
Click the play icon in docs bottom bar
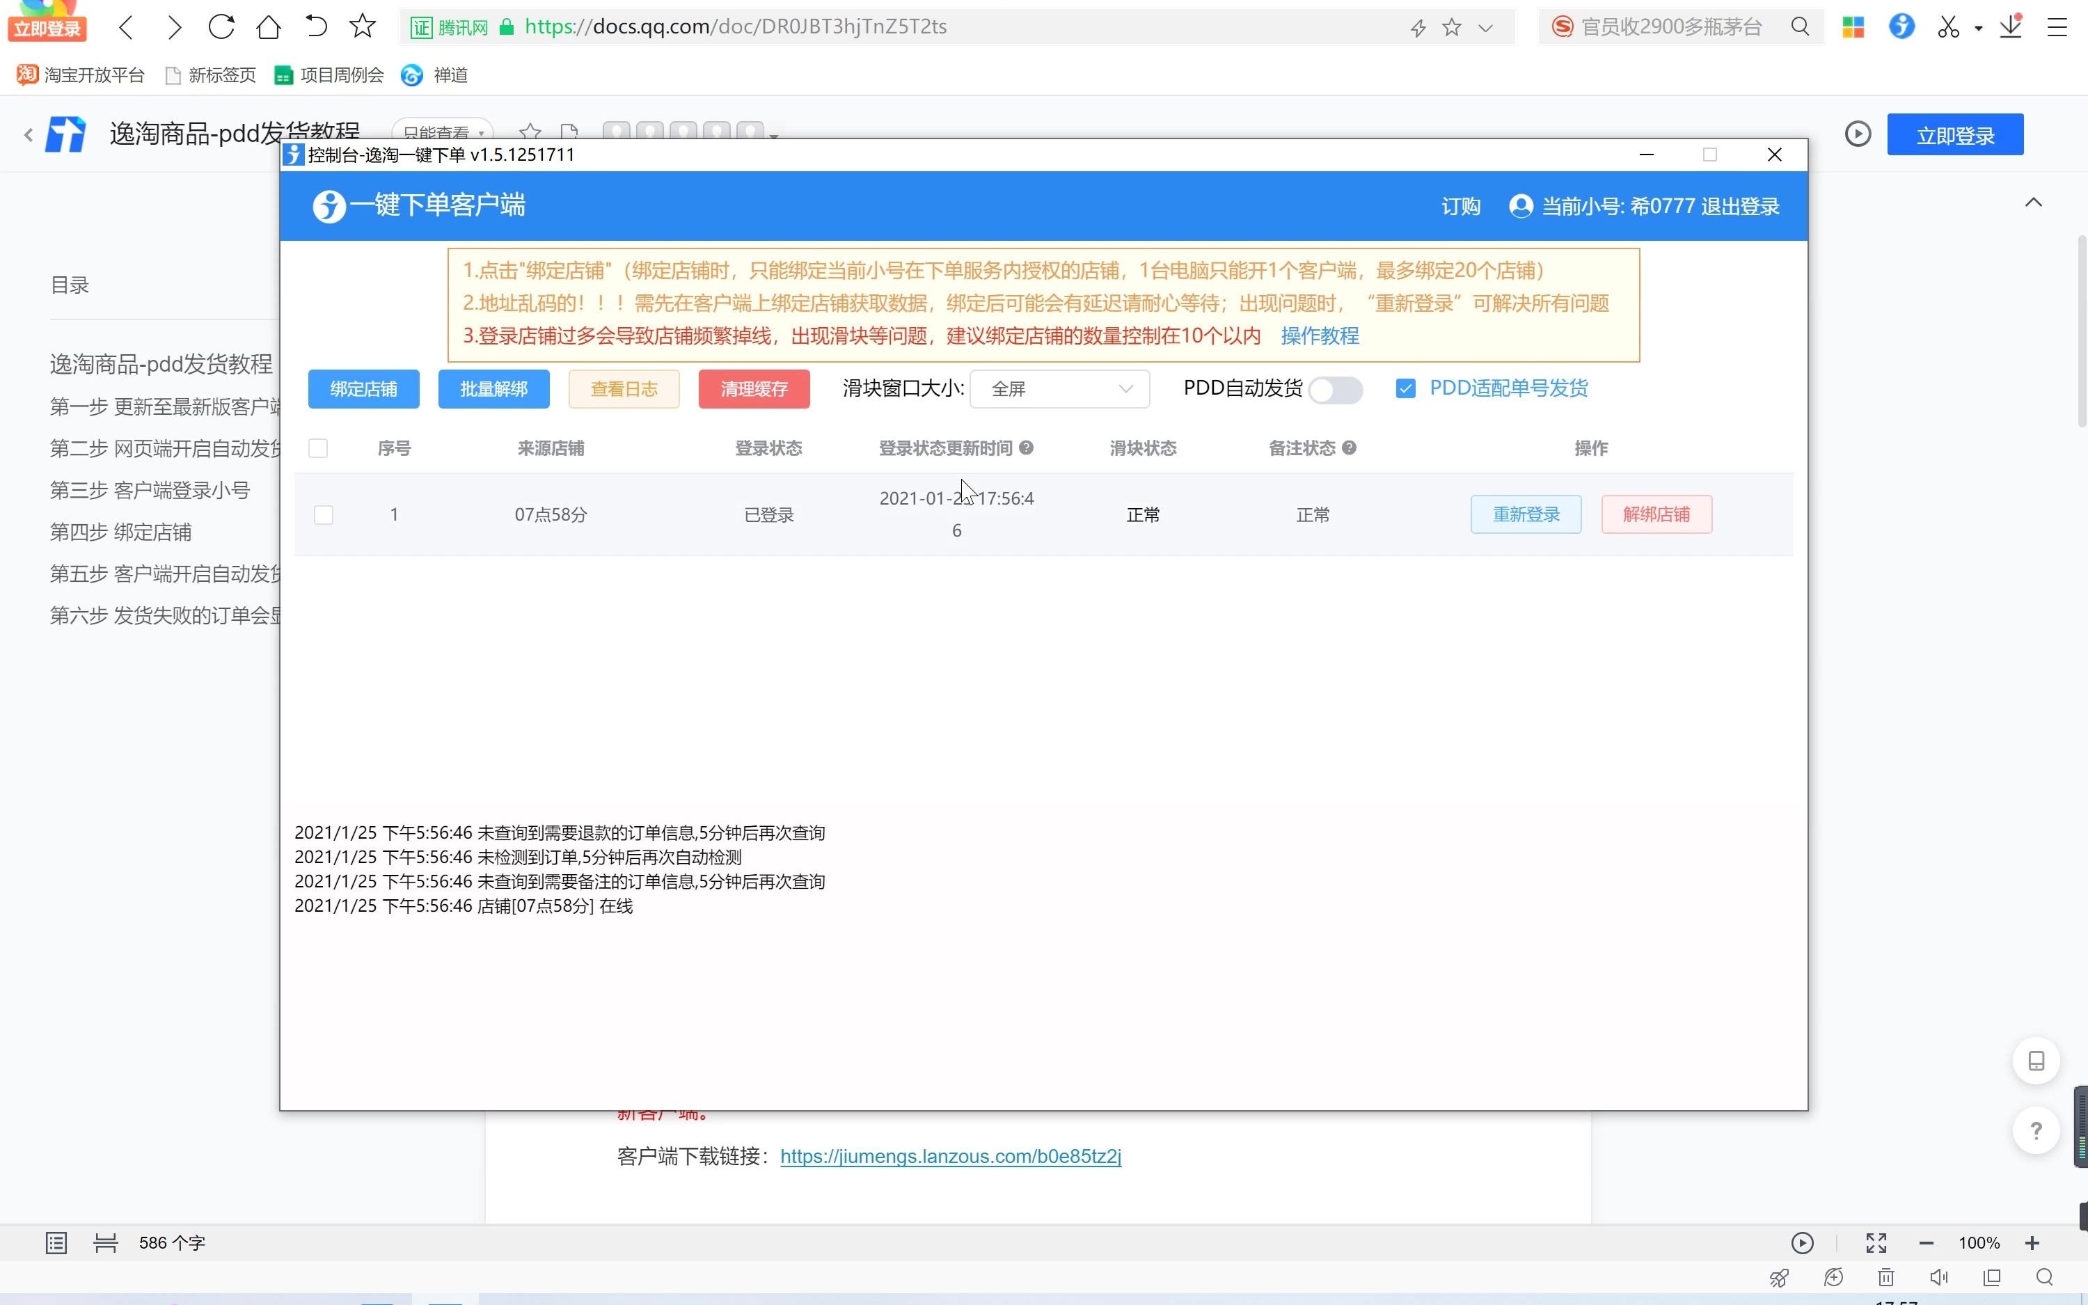point(1801,1243)
